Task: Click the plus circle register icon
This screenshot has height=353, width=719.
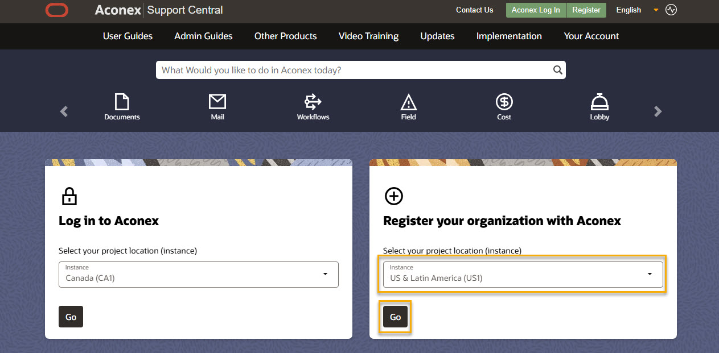Action: pyautogui.click(x=394, y=197)
